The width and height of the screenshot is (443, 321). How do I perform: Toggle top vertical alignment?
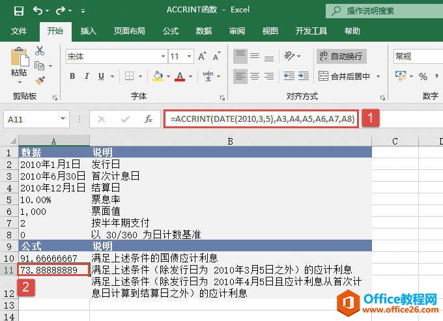click(240, 56)
